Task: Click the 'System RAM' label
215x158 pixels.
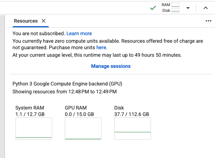Action: coord(29,108)
